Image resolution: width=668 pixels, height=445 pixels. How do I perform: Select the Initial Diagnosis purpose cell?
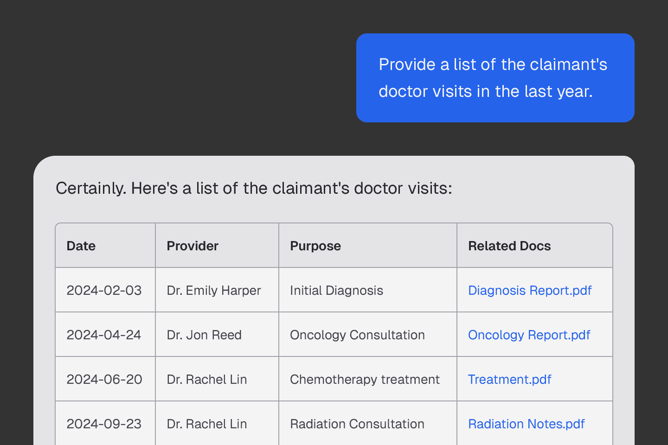coord(336,291)
